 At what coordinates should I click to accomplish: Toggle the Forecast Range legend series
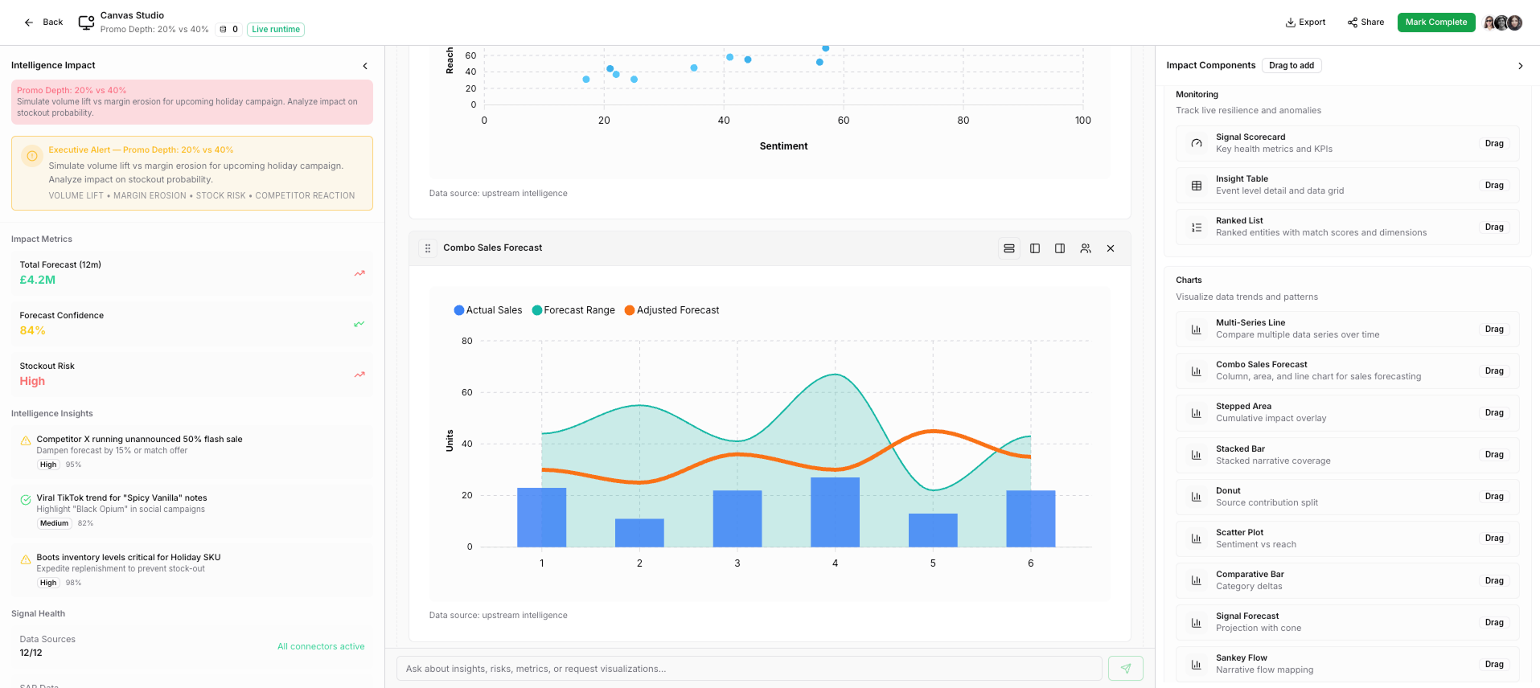coord(573,310)
